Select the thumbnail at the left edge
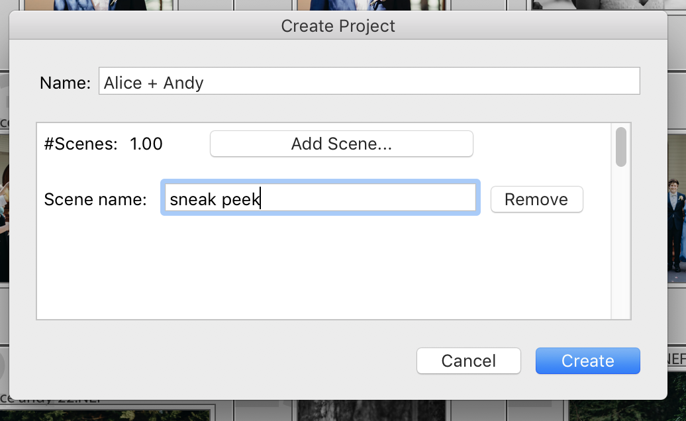Viewport: 686px width, 421px height. coord(5,208)
